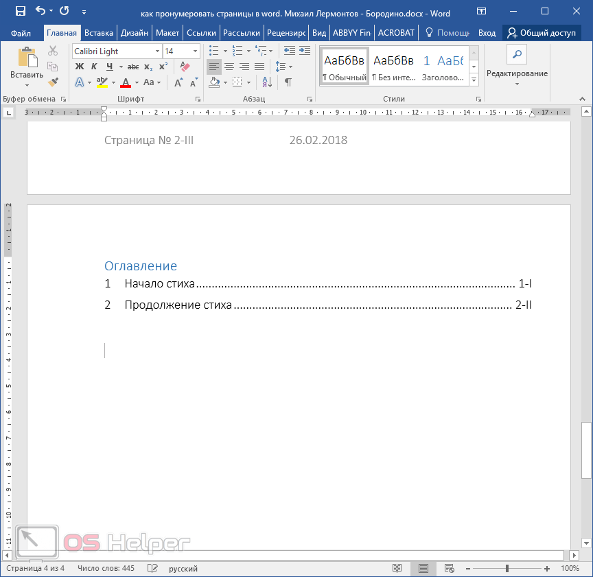Open Ribbon display options icon
Viewport: 593px width, 577px height.
pos(481,11)
